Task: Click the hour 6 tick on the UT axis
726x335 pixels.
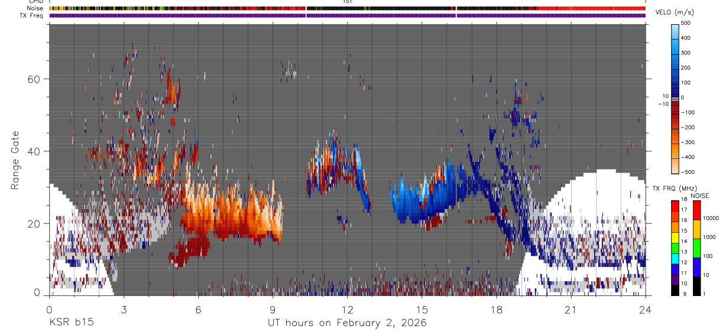Action: [198, 309]
